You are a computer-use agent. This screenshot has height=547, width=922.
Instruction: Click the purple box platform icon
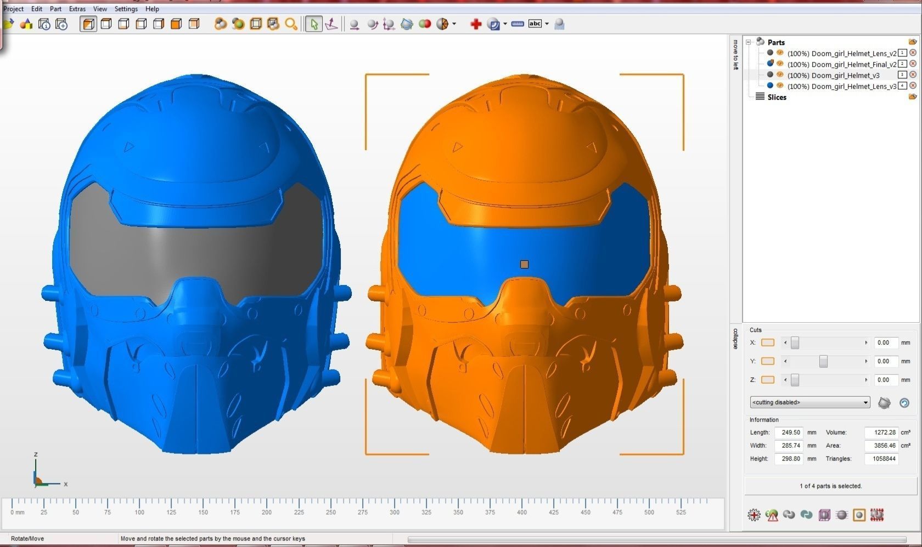click(824, 515)
